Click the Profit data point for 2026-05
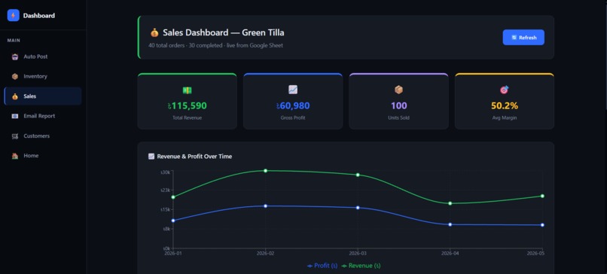 pos(542,225)
